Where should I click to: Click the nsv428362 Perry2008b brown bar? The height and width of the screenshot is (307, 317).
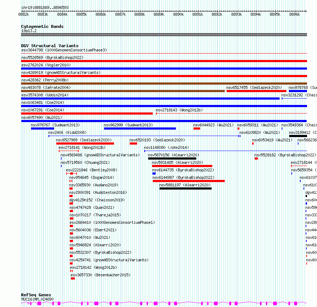[164, 84]
